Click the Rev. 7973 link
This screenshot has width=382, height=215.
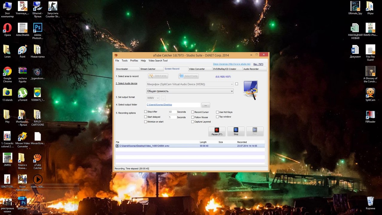click(x=258, y=64)
